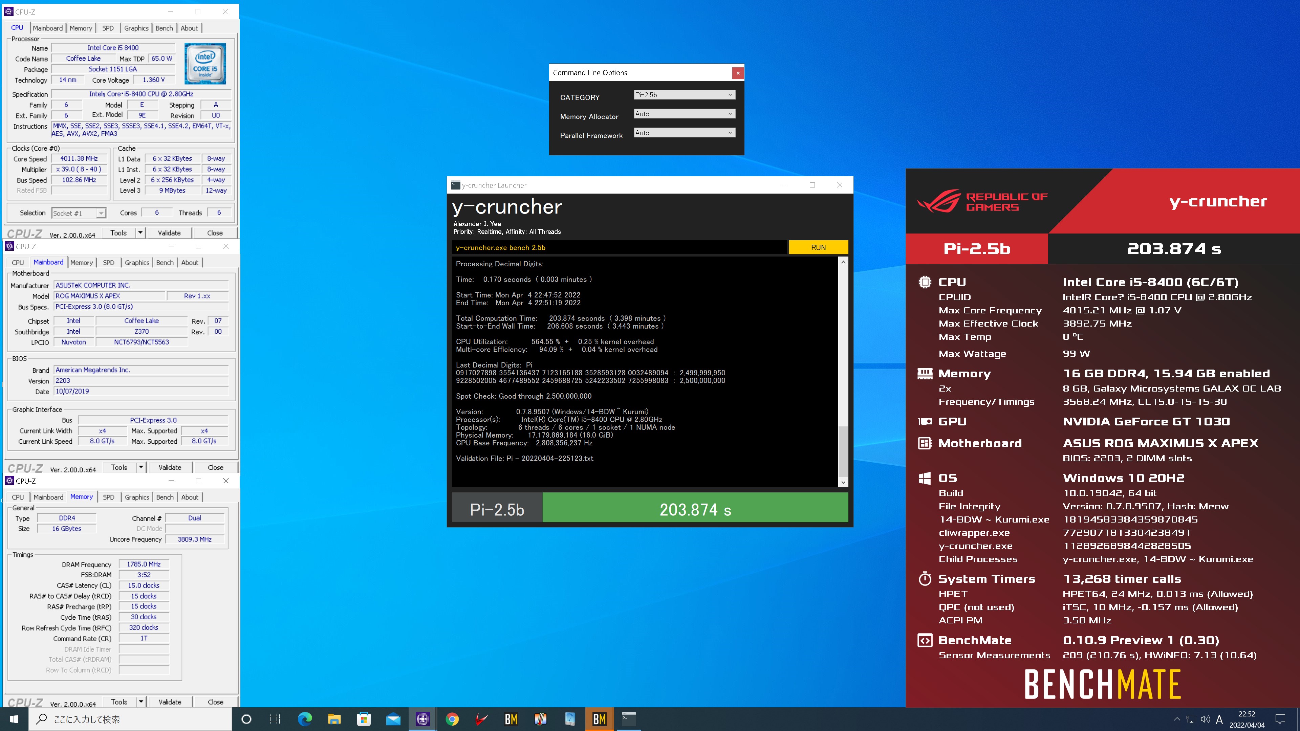Viewport: 1300px width, 731px height.
Task: Click '1785.0 MHz' DRAM Frequency value
Action: [x=144, y=564]
